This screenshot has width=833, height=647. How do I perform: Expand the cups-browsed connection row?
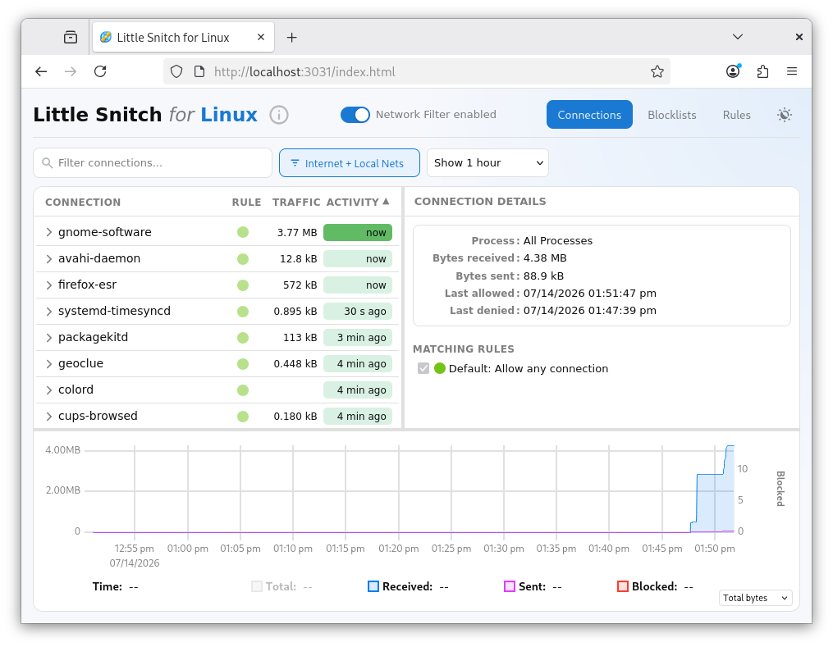[49, 417]
